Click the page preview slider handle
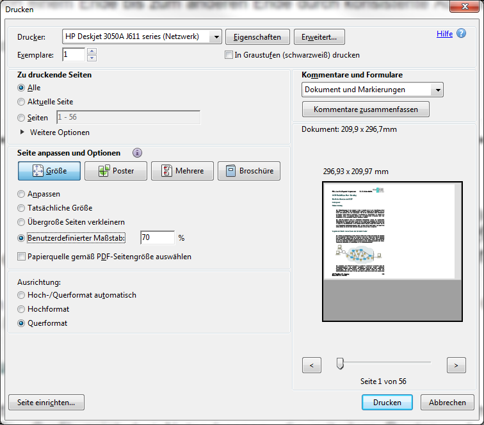This screenshot has height=425, width=484. pos(340,364)
